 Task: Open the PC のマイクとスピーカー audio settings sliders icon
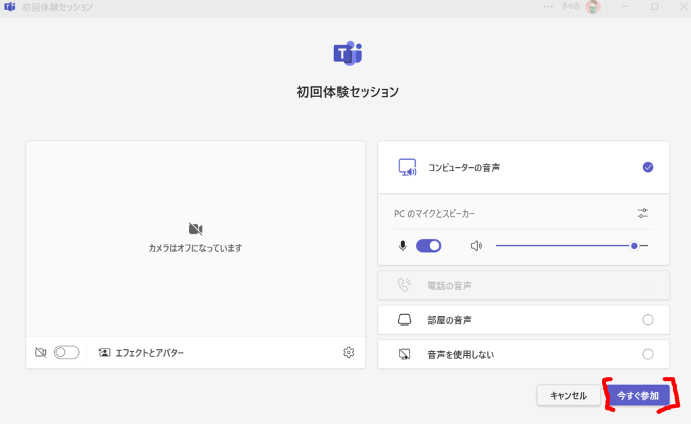[642, 214]
